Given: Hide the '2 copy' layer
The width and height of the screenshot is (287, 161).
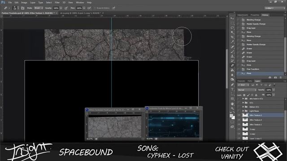Looking at the screenshot, I should 239,129.
